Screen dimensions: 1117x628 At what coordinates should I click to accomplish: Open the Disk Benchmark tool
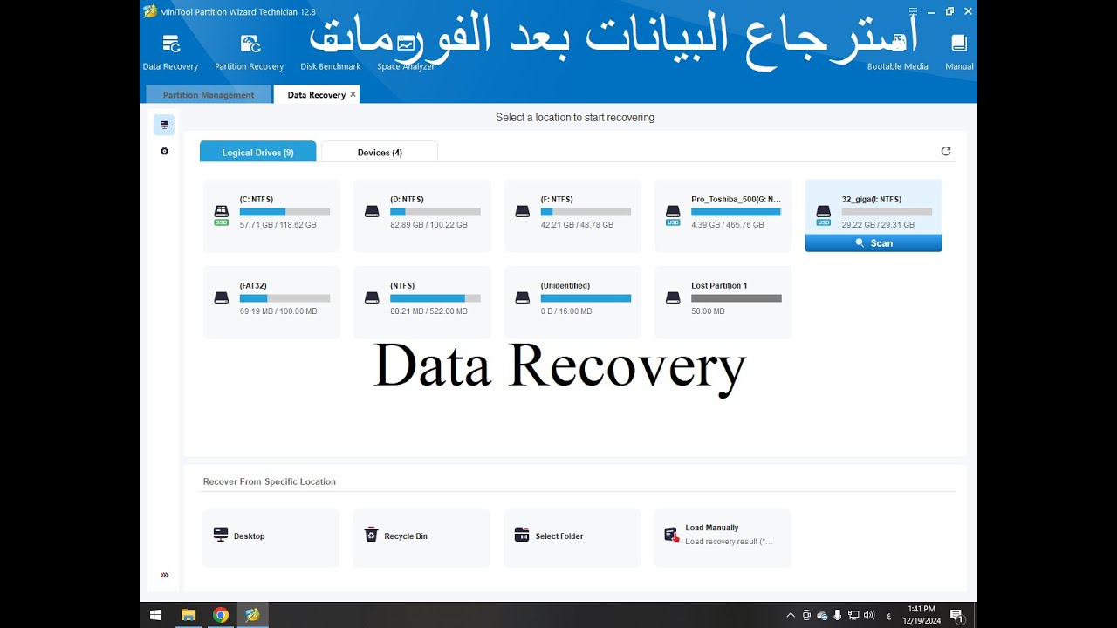[331, 52]
